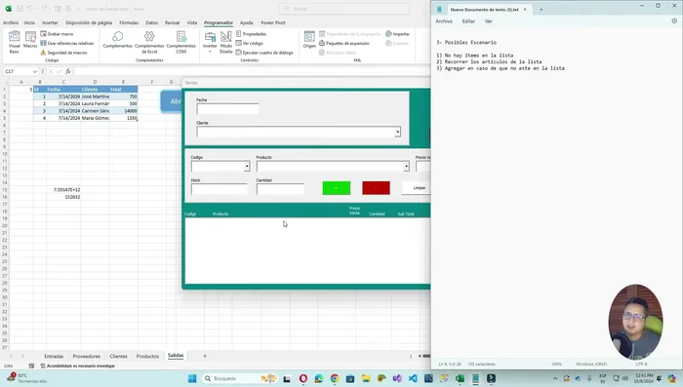Open Notepad Ver menu

(489, 21)
